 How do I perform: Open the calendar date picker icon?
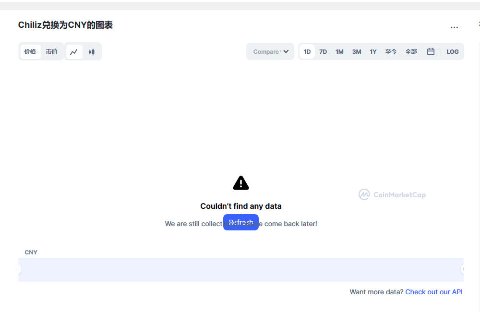click(431, 51)
